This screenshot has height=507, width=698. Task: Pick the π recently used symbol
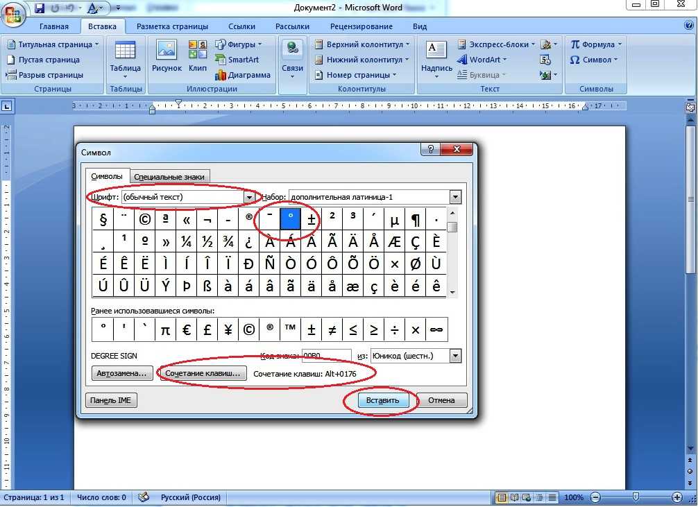(x=165, y=330)
